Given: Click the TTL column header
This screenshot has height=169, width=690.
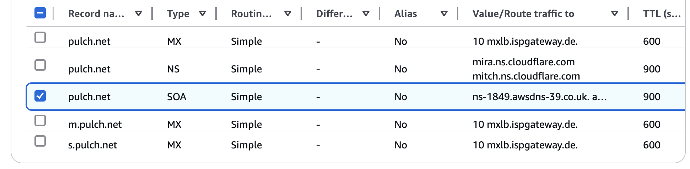Looking at the screenshot, I should pyautogui.click(x=662, y=14).
